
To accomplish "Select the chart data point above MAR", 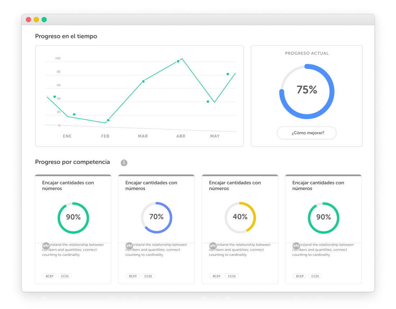I will (x=143, y=82).
